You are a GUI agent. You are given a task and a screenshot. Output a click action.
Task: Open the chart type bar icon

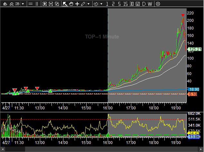pos(5,4)
